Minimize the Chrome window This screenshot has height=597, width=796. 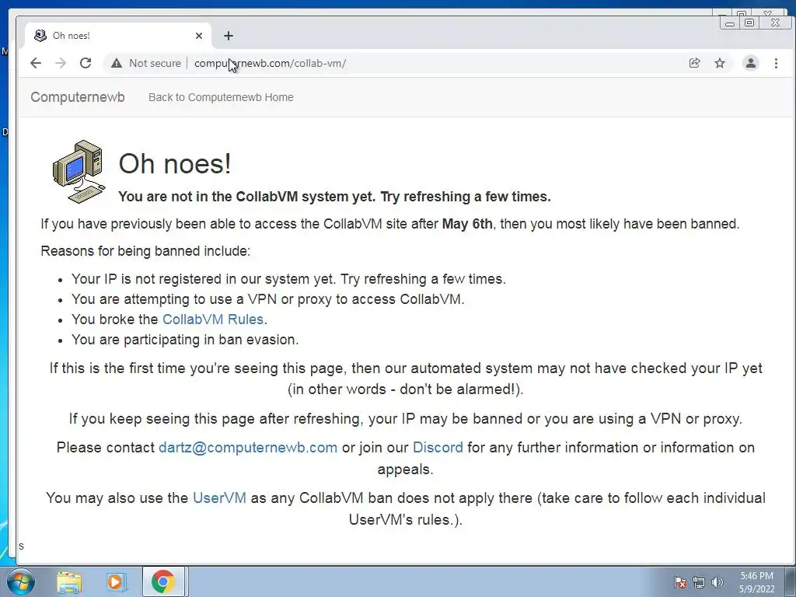[729, 23]
